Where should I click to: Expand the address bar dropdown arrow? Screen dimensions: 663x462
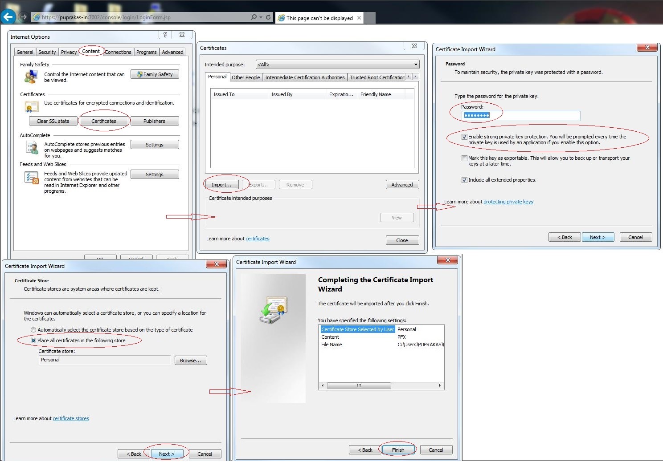click(261, 17)
